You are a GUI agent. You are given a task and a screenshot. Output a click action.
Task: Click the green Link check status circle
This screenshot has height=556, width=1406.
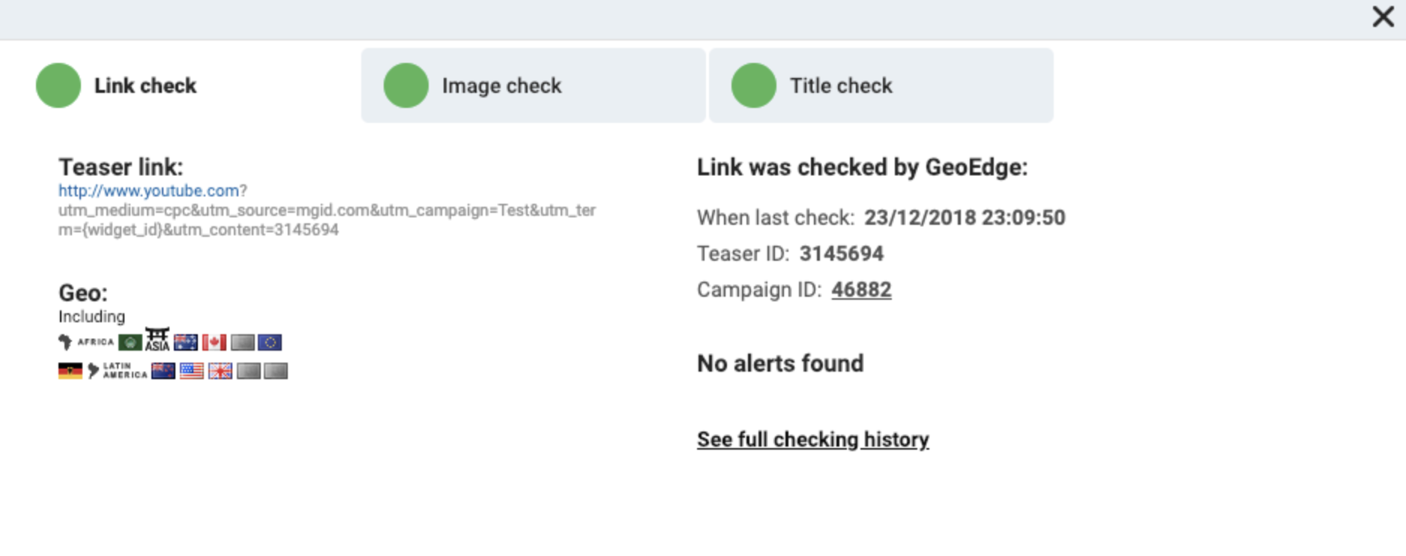tap(58, 85)
